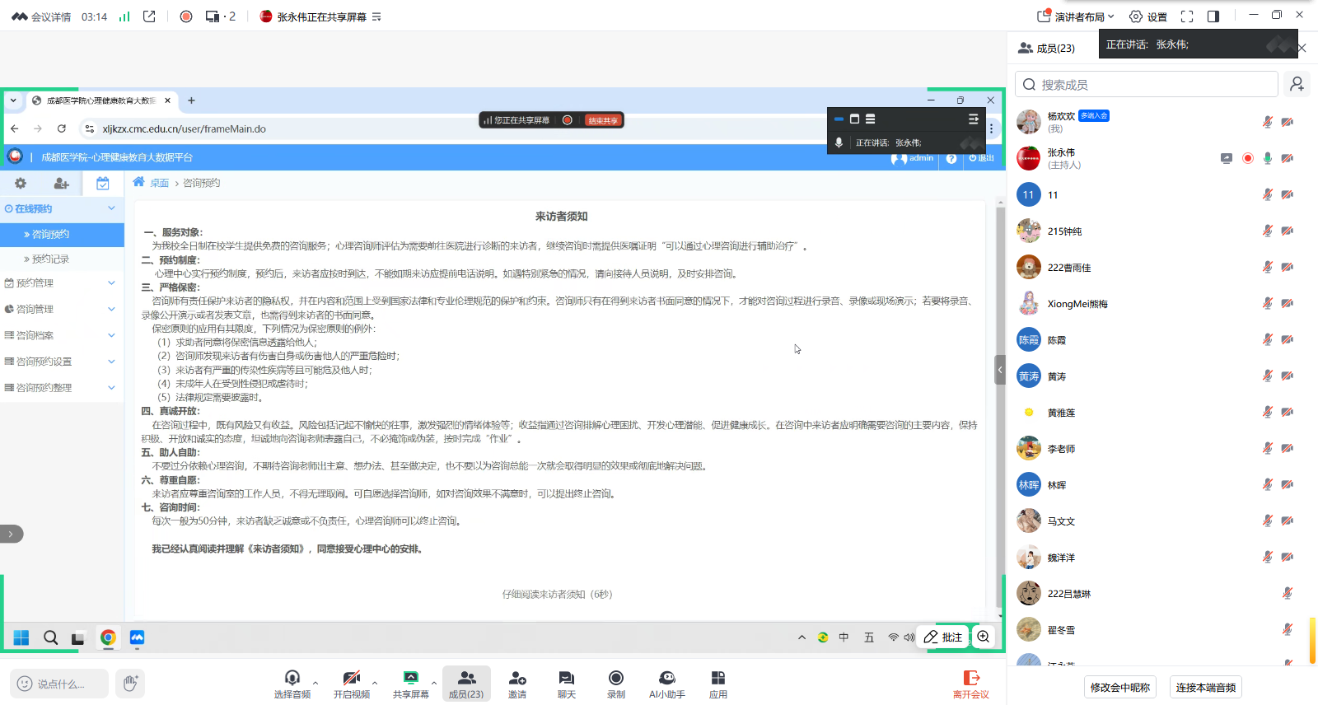
Task: Click the red recording indicator icon in title bar
Action: point(186,16)
